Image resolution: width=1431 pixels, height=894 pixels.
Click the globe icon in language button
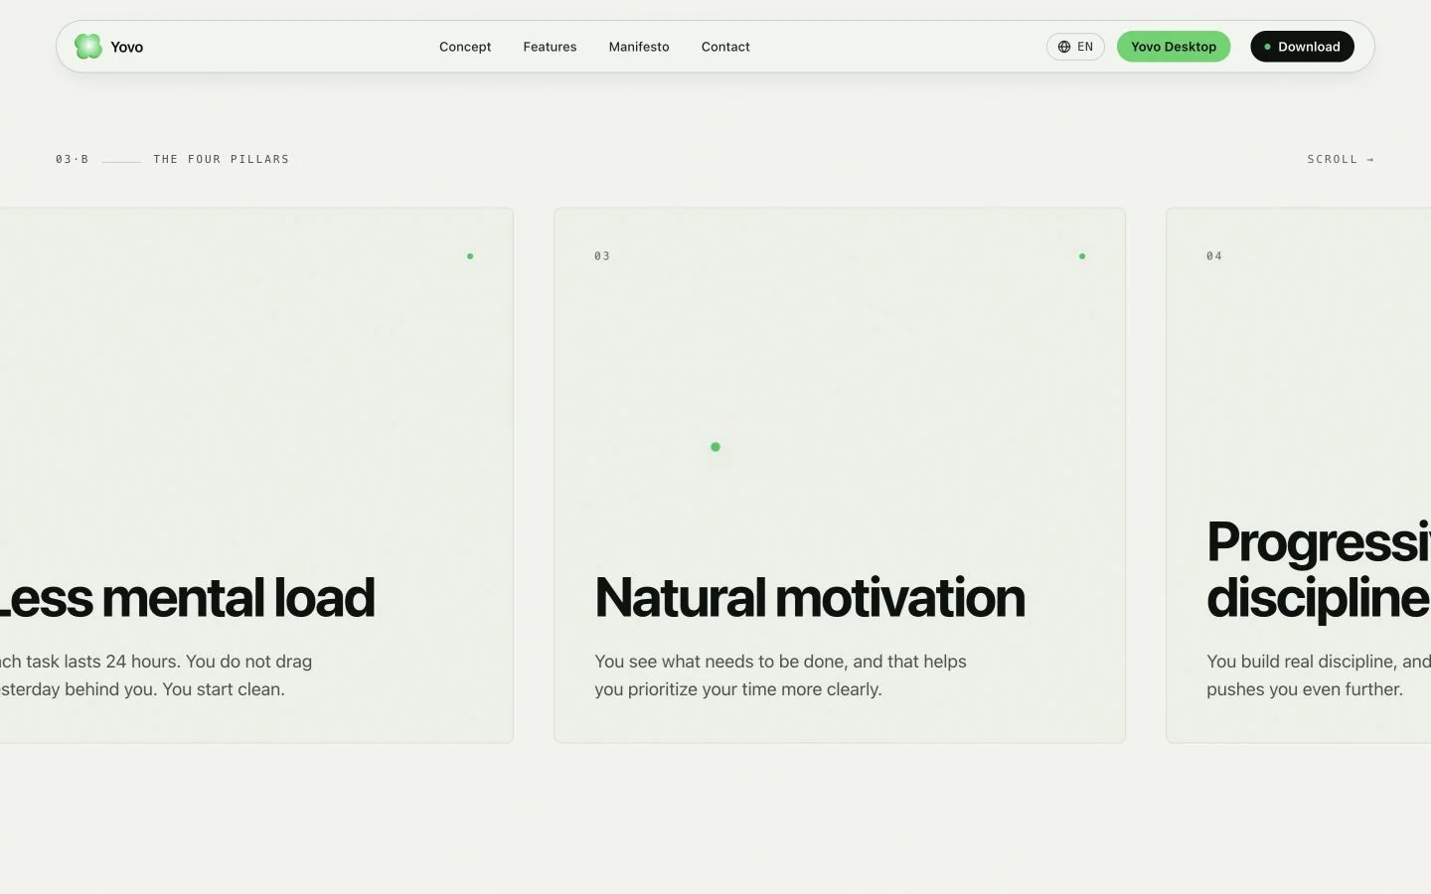[1064, 47]
